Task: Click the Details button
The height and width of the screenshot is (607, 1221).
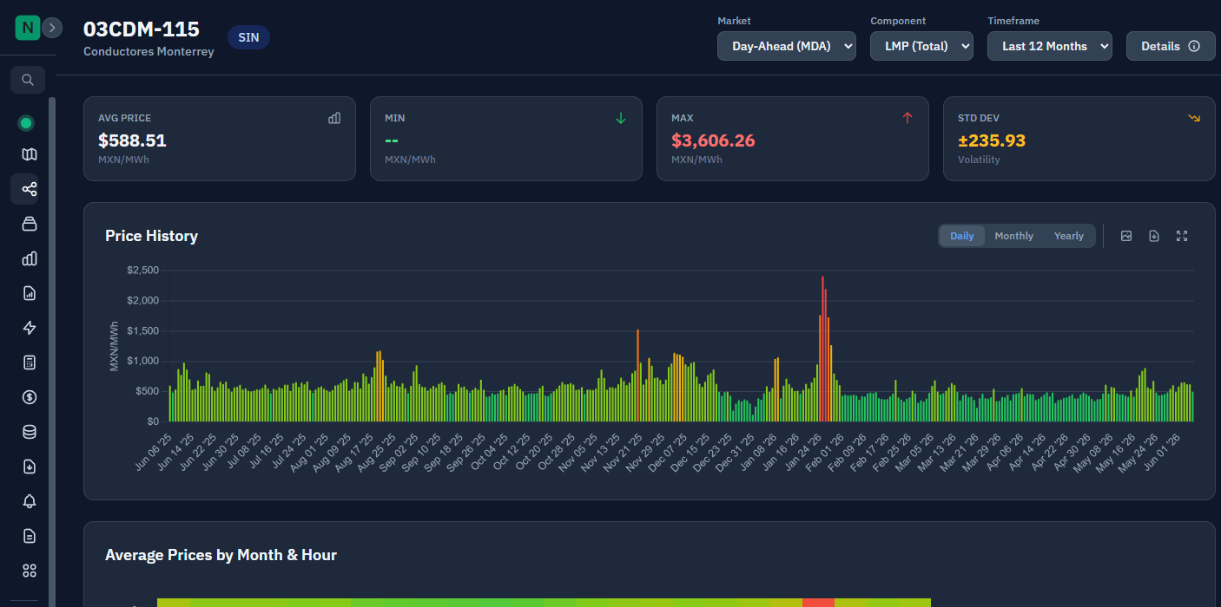Action: pyautogui.click(x=1171, y=46)
